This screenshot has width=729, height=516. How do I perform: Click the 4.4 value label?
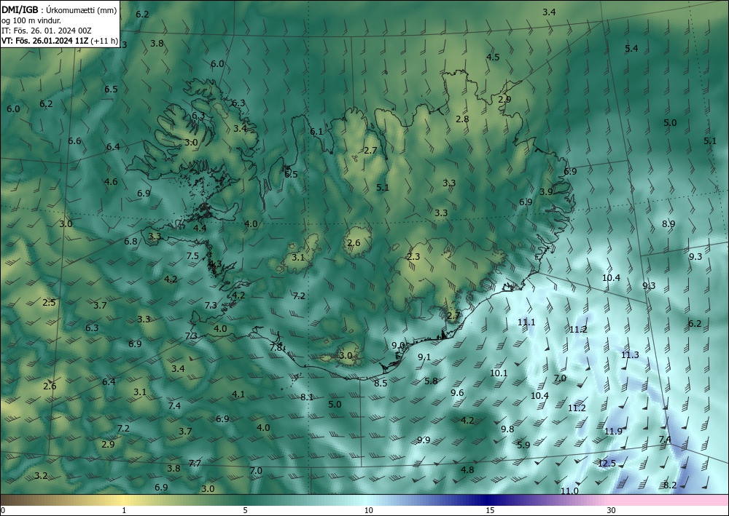[200, 228]
